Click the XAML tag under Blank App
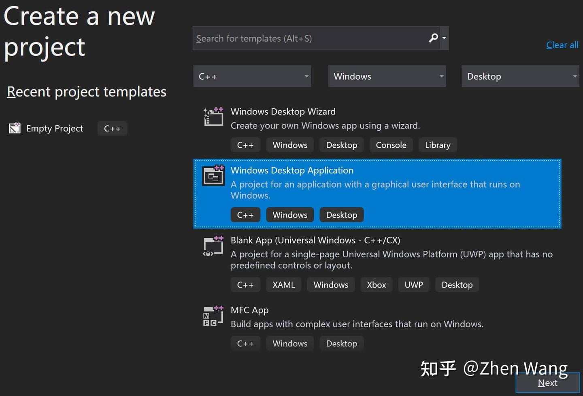The width and height of the screenshot is (583, 396). tap(284, 285)
